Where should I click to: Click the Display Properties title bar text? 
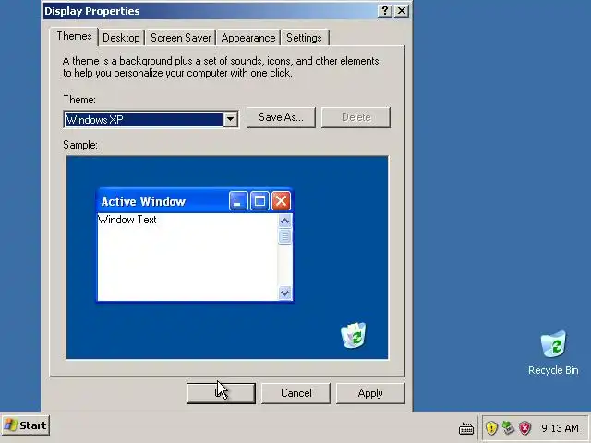[92, 11]
